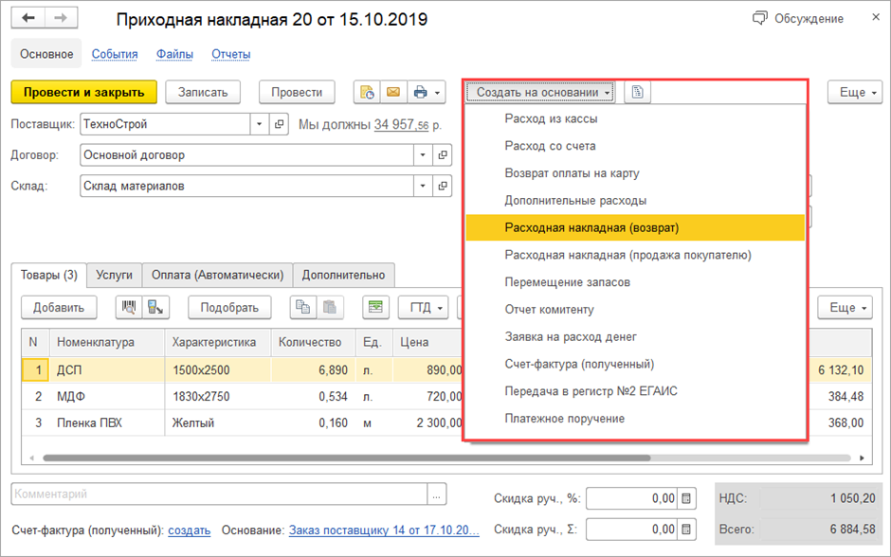Click the document structure icon beside Создать на основании

(x=638, y=92)
